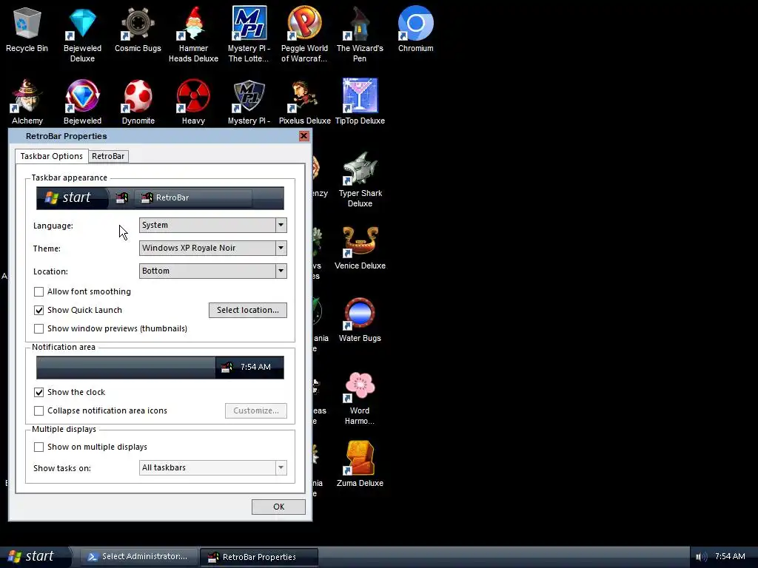Click the Hammer Heads Deluxe icon

(x=193, y=34)
